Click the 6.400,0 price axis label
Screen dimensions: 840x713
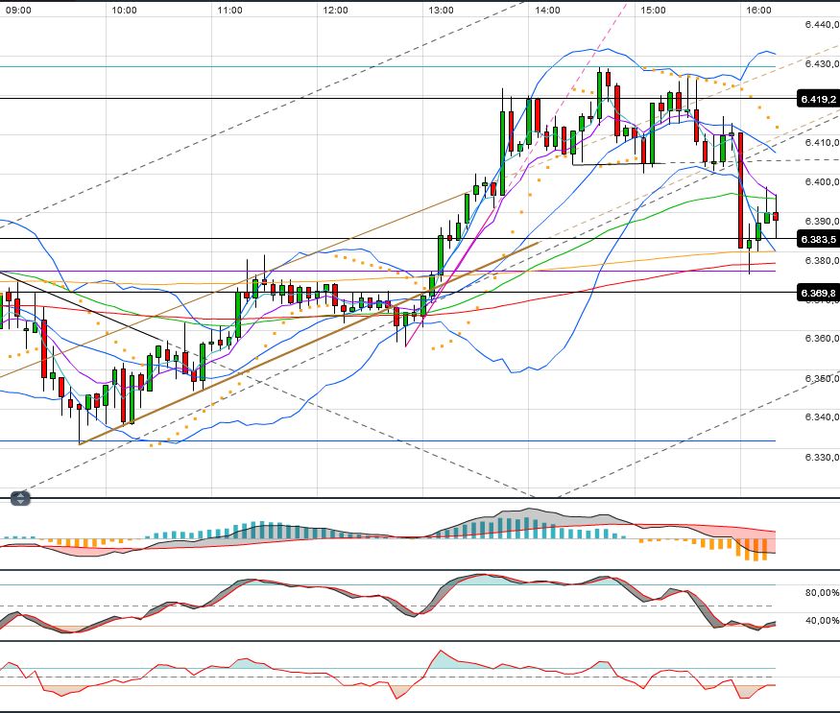[822, 182]
